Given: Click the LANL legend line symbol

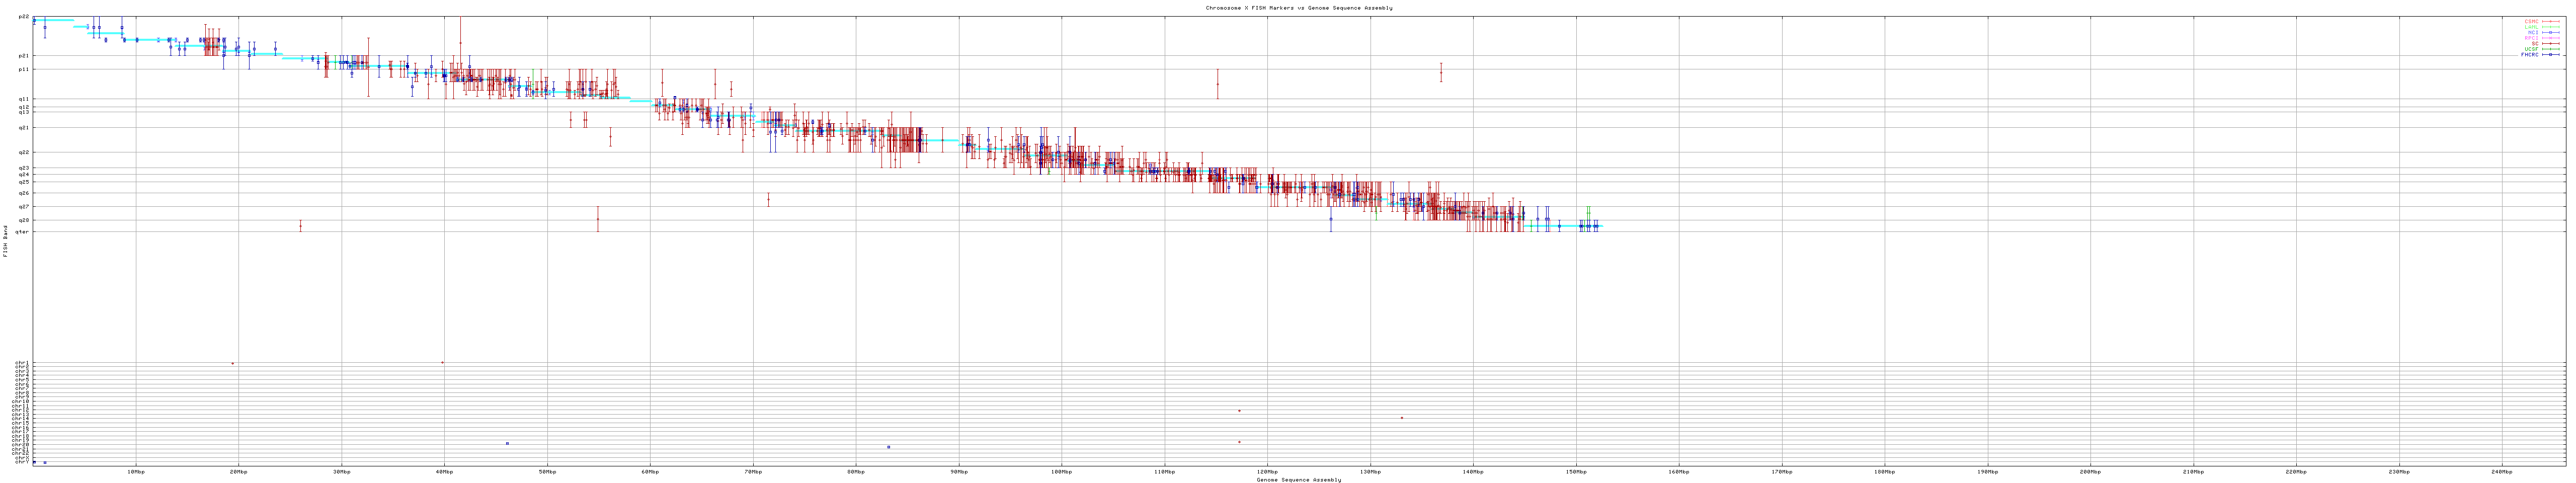Looking at the screenshot, I should [x=2551, y=27].
